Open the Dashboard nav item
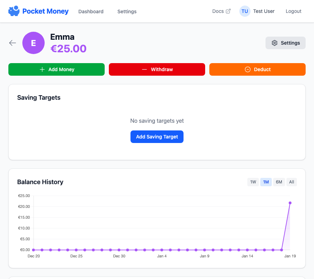This screenshot has width=314, height=279. click(x=91, y=12)
